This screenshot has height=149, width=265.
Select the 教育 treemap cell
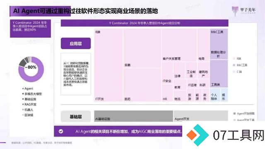(180, 85)
